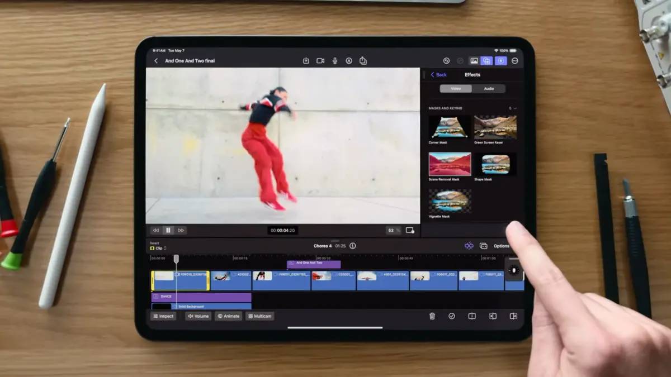The image size is (671, 377).
Task: Open the Live Drawing pen icon
Action: click(349, 61)
